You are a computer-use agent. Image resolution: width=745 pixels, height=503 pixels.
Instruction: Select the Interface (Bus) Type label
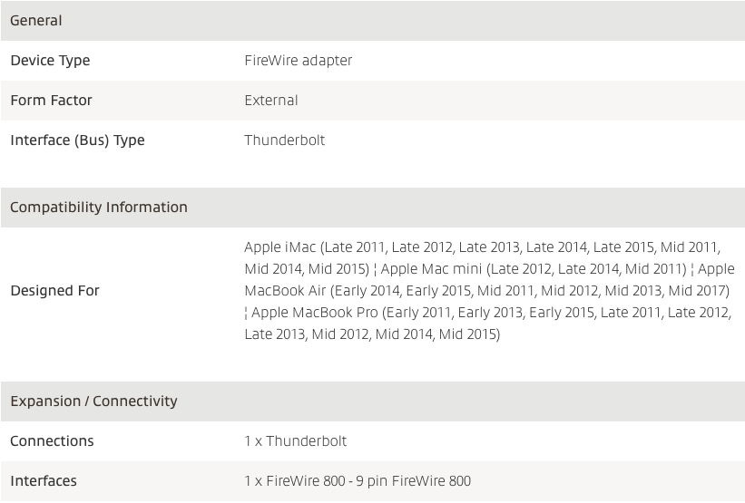tap(77, 140)
